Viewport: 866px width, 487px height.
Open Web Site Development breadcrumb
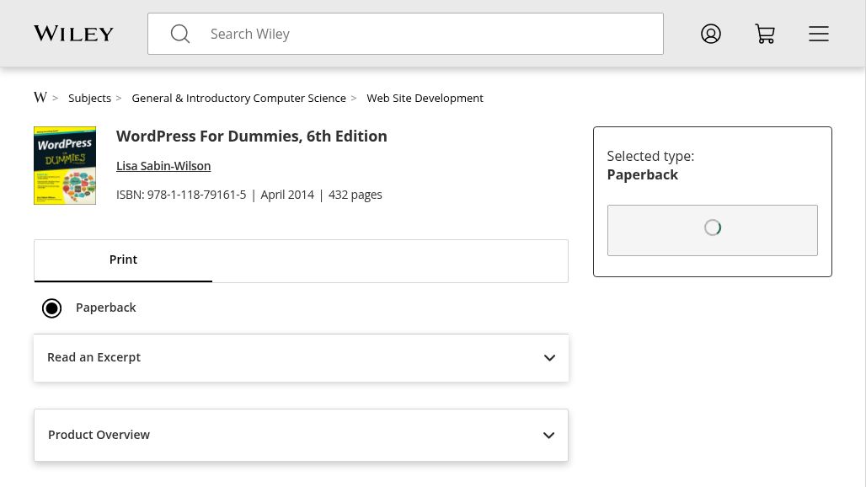click(425, 99)
